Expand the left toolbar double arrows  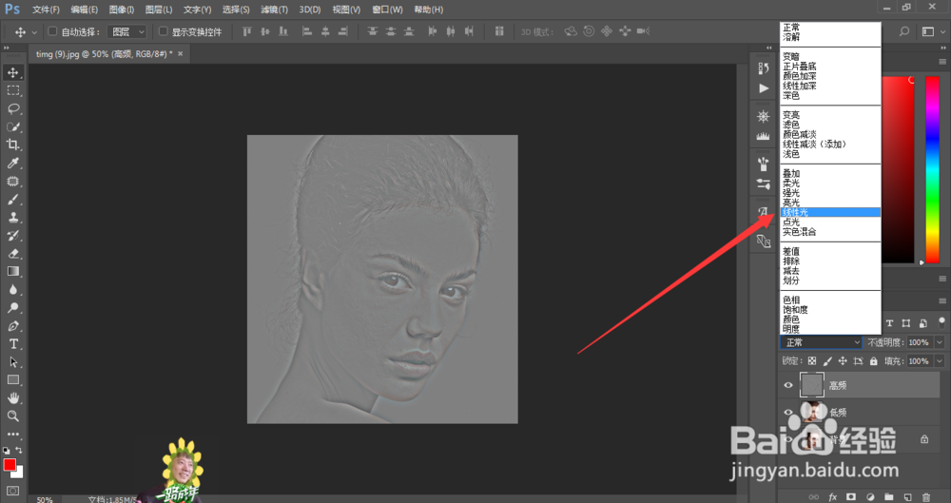point(7,48)
